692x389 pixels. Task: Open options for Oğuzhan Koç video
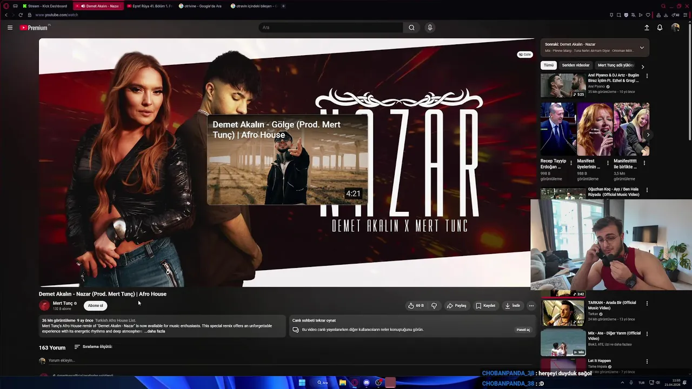(647, 190)
